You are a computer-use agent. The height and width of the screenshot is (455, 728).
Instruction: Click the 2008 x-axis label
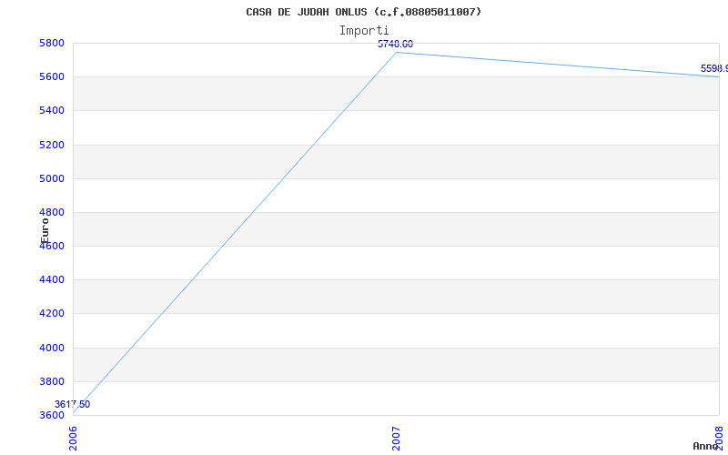pos(720,439)
